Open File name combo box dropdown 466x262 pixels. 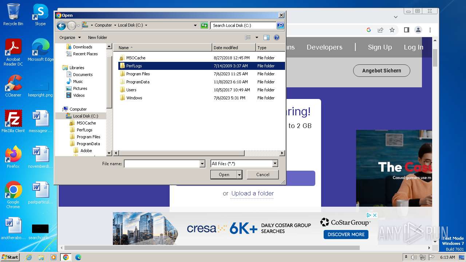click(202, 164)
